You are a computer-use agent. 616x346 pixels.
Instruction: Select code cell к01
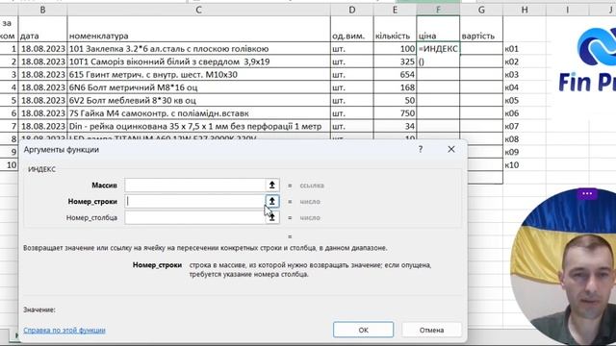coord(525,49)
